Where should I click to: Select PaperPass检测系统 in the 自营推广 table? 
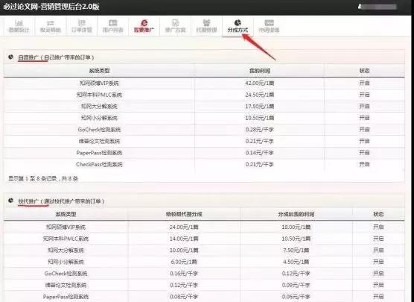pyautogui.click(x=99, y=153)
